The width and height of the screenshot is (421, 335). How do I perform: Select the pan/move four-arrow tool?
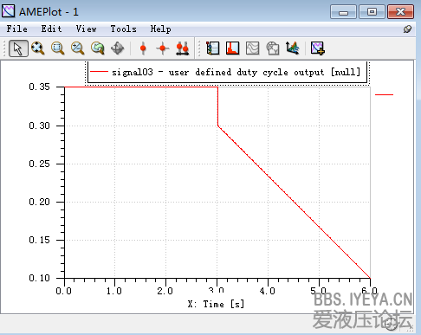click(x=117, y=48)
